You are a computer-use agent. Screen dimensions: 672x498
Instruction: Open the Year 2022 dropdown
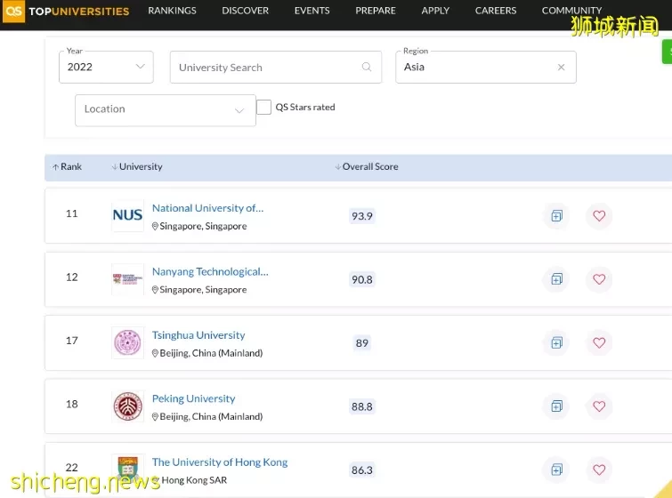106,68
